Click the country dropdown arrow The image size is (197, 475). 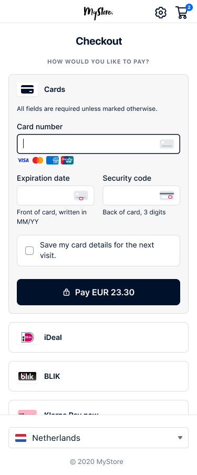180,438
